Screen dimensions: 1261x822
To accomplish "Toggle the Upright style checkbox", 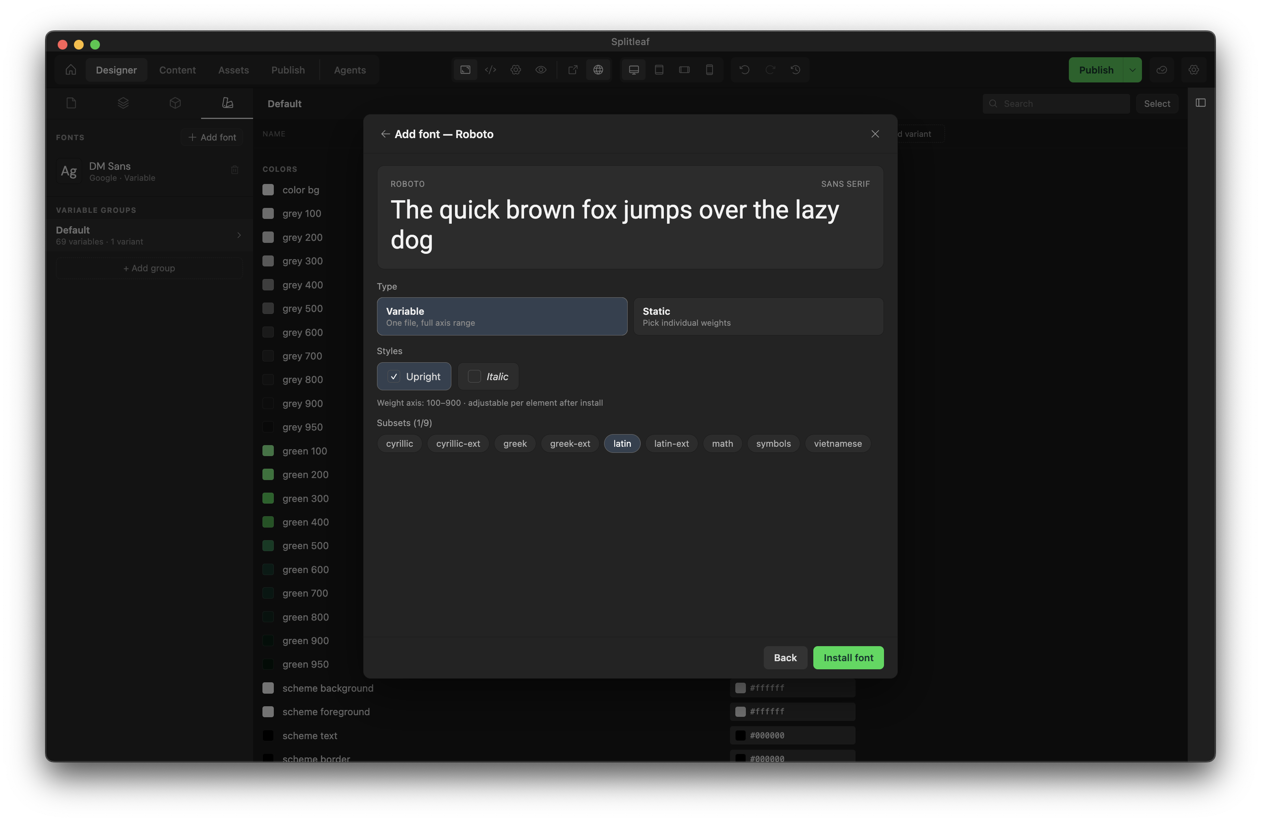I will (x=394, y=376).
